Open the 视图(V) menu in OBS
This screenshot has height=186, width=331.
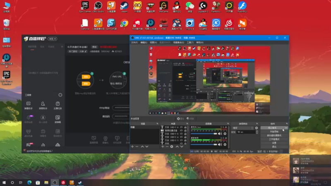[x=153, y=43]
